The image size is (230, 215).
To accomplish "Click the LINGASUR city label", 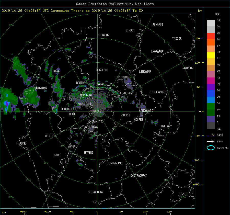I will pyautogui.click(x=145, y=72).
